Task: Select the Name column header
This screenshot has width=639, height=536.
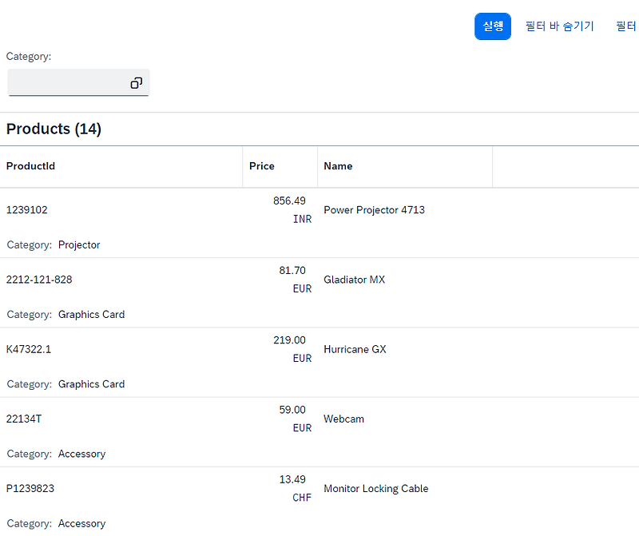Action: click(x=338, y=166)
